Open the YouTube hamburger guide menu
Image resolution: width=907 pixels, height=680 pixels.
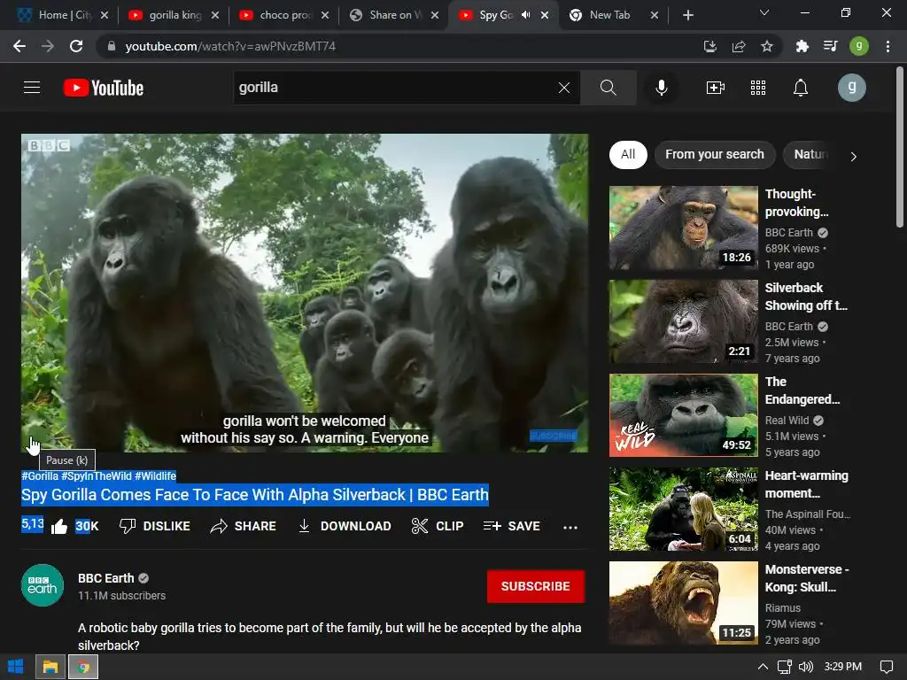click(32, 88)
